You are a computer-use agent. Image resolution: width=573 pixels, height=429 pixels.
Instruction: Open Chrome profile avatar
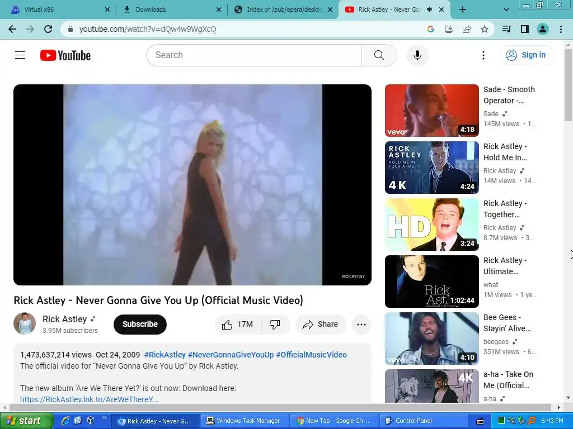[x=542, y=29]
